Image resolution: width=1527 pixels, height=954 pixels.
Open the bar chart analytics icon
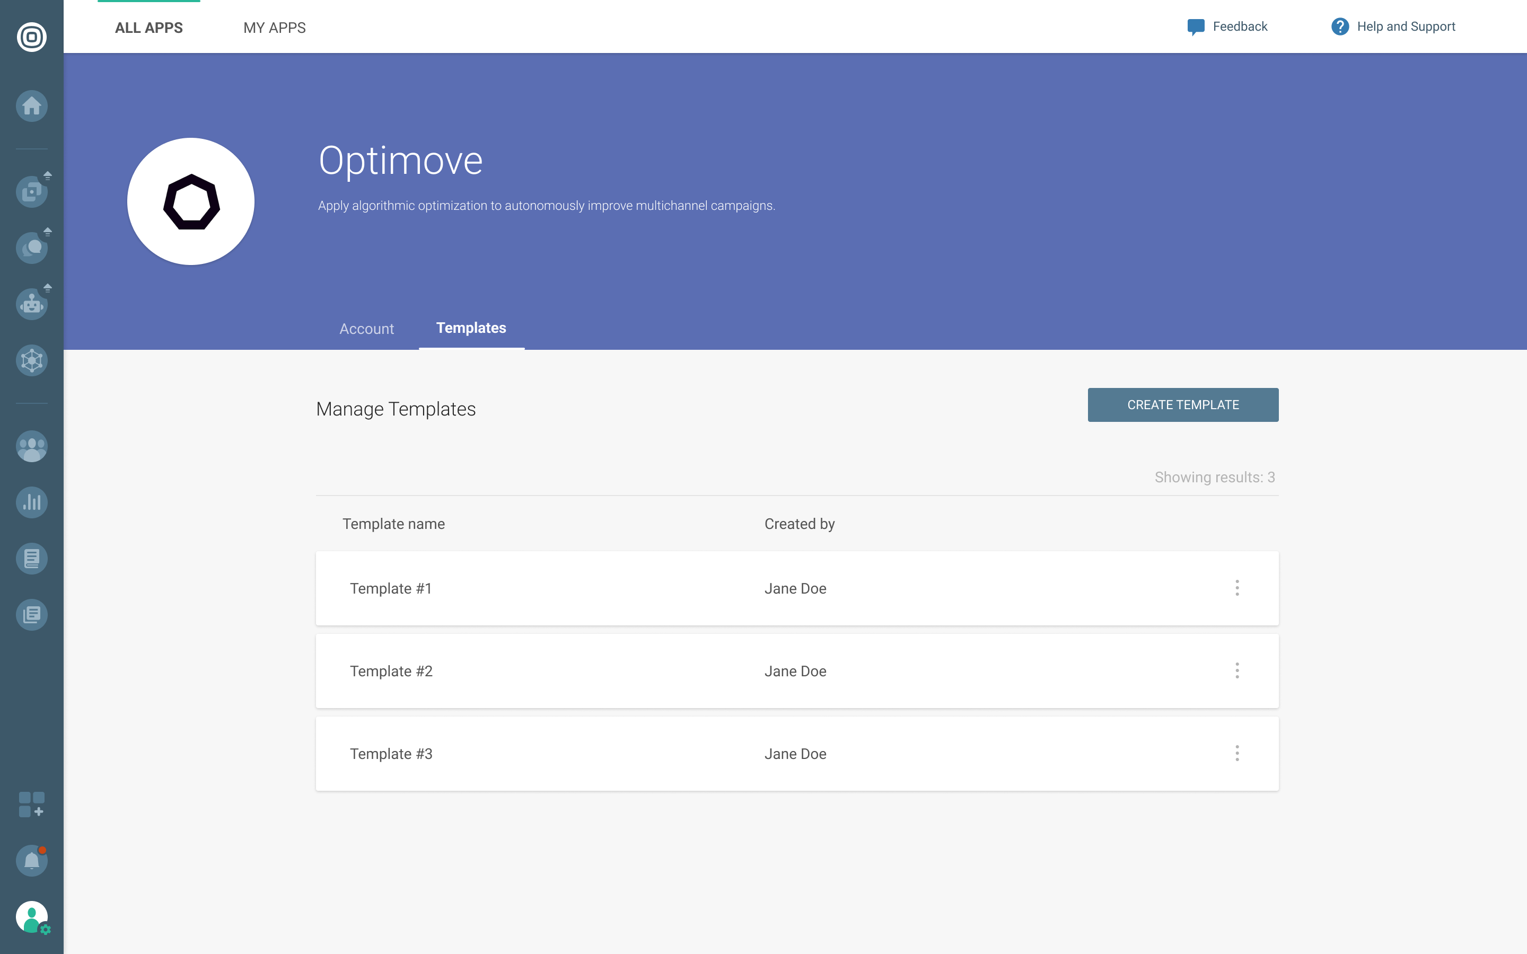click(x=32, y=503)
